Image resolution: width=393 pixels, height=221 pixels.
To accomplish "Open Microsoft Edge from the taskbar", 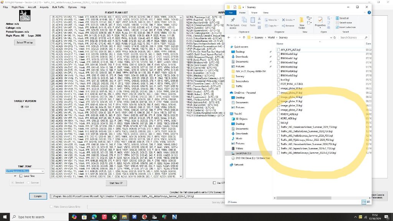I will tap(94, 217).
